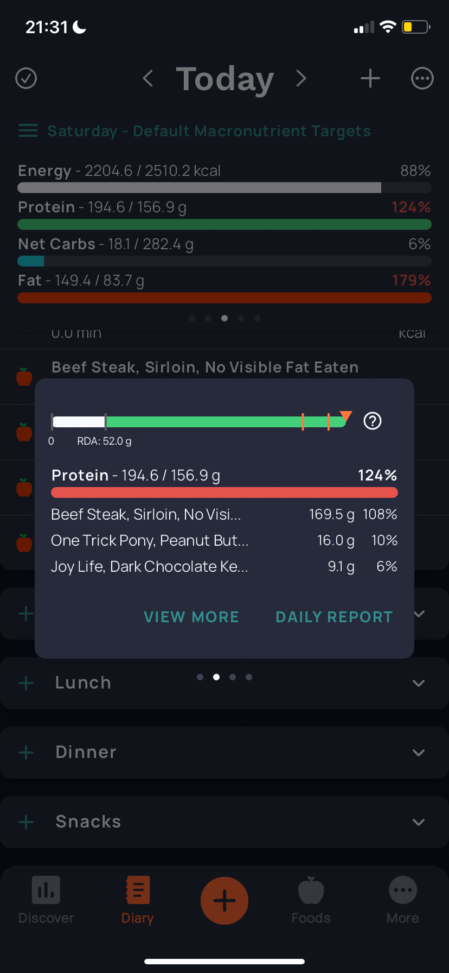
Task: Switch to the Foods tab
Action: 311,900
